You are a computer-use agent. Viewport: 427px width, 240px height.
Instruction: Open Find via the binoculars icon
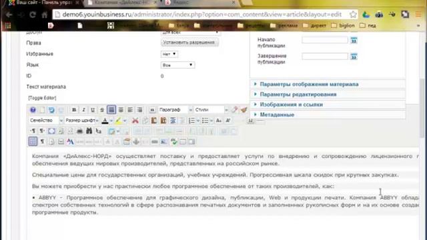pyautogui.click(x=89, y=131)
